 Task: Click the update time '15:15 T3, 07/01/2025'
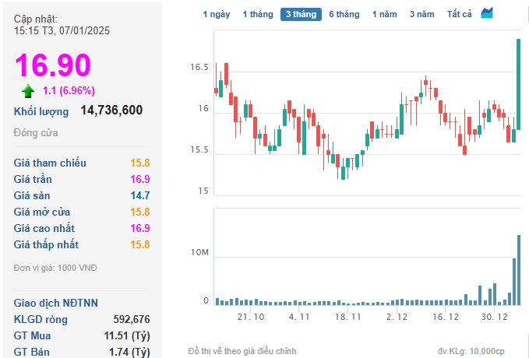(62, 30)
